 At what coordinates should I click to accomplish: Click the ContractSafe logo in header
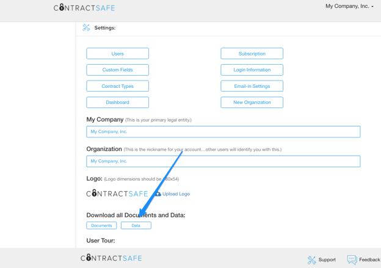coord(84,8)
